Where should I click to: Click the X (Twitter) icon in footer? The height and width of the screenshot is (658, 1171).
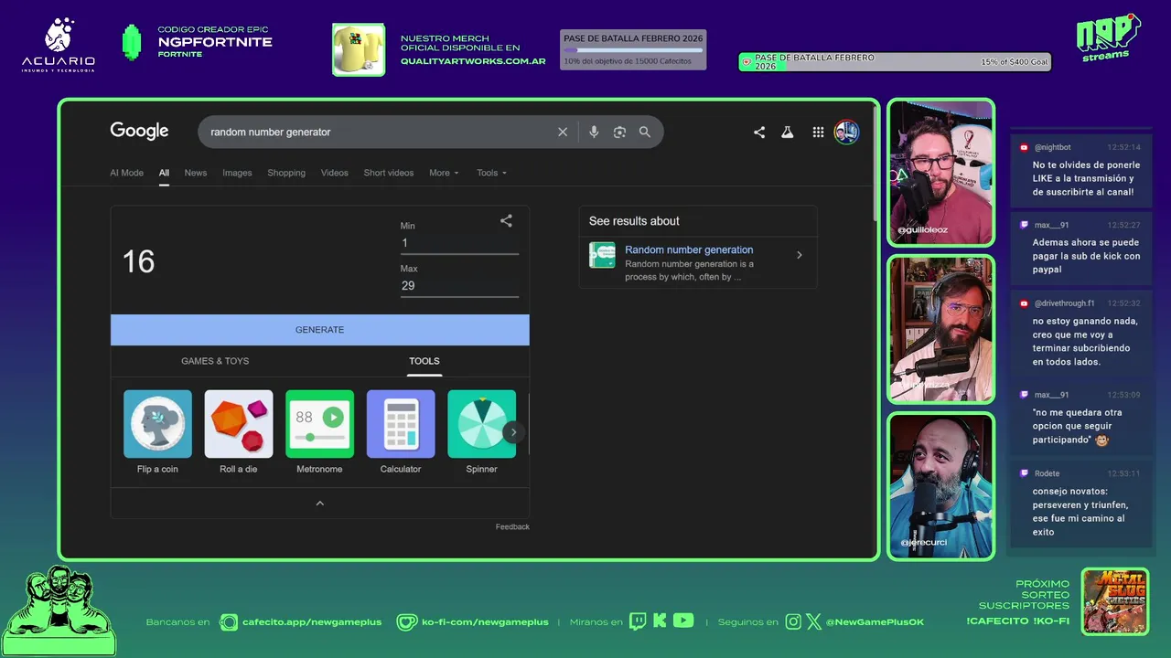pyautogui.click(x=813, y=621)
